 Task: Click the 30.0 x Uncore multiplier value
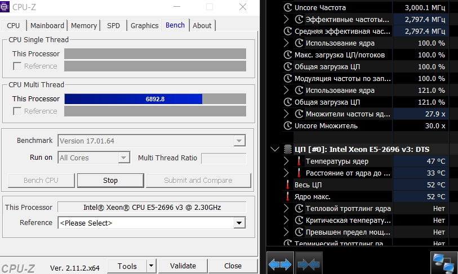click(x=435, y=126)
